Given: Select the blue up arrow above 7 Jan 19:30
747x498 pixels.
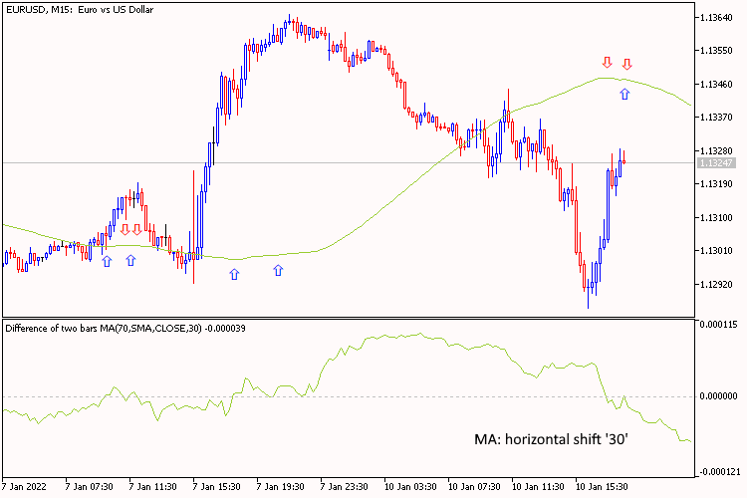Looking at the screenshot, I should (278, 271).
